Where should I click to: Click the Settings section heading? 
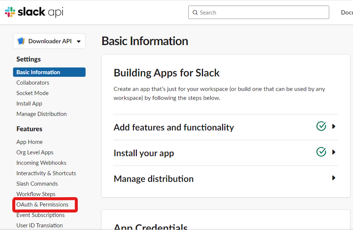tap(29, 59)
